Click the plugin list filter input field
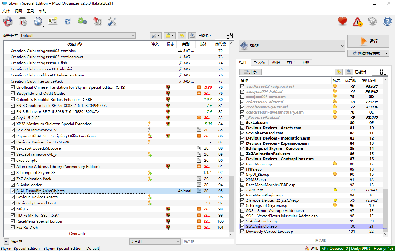 pos(351,241)
